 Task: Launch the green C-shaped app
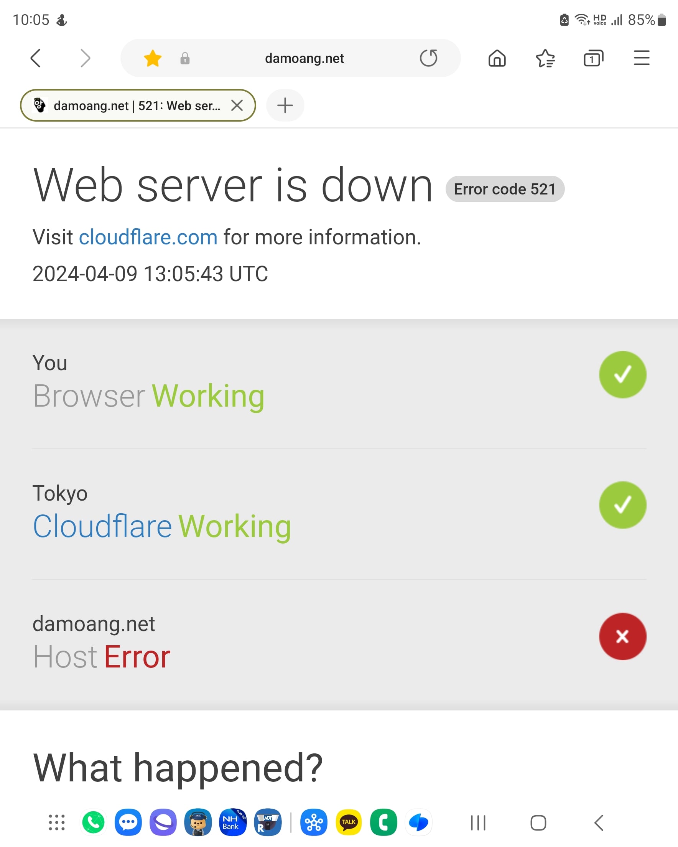click(x=384, y=822)
